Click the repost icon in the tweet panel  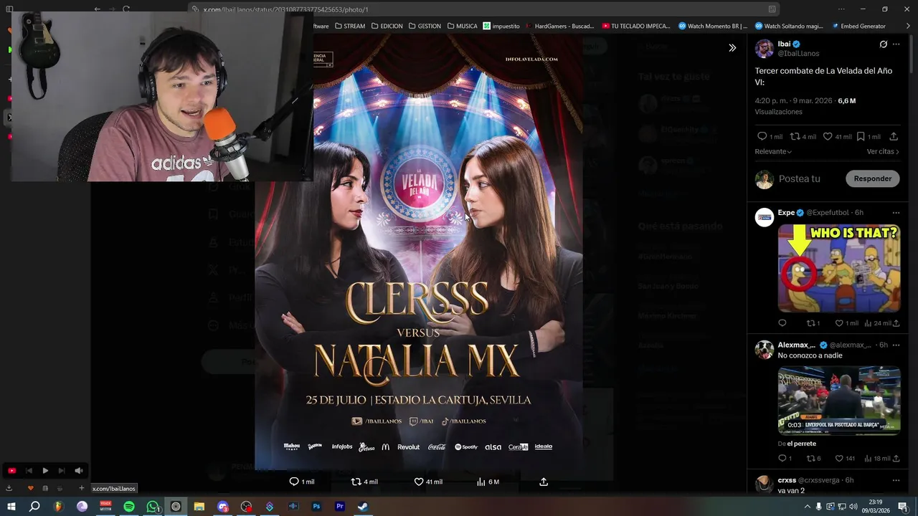795,136
